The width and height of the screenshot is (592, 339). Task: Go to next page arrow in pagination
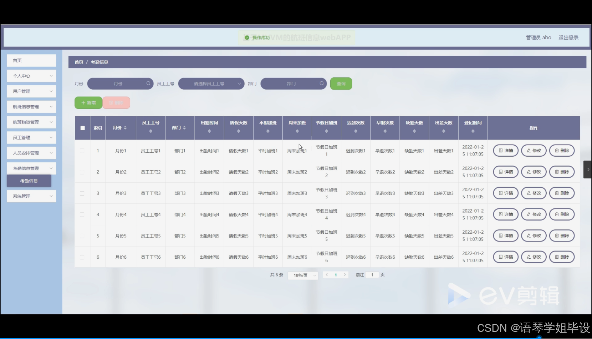345,275
